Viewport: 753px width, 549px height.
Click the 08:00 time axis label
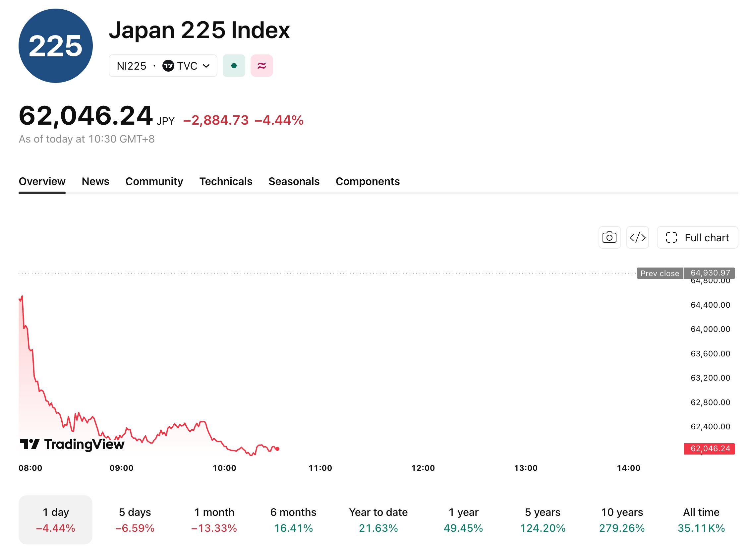click(x=30, y=468)
